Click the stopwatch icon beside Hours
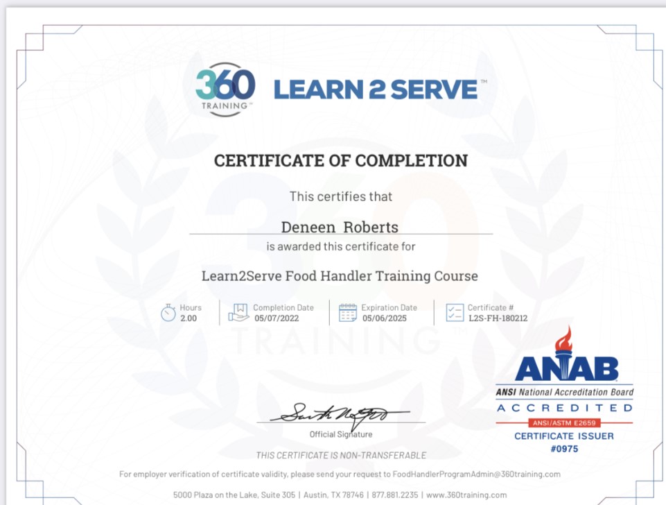This screenshot has width=666, height=505. point(168,313)
